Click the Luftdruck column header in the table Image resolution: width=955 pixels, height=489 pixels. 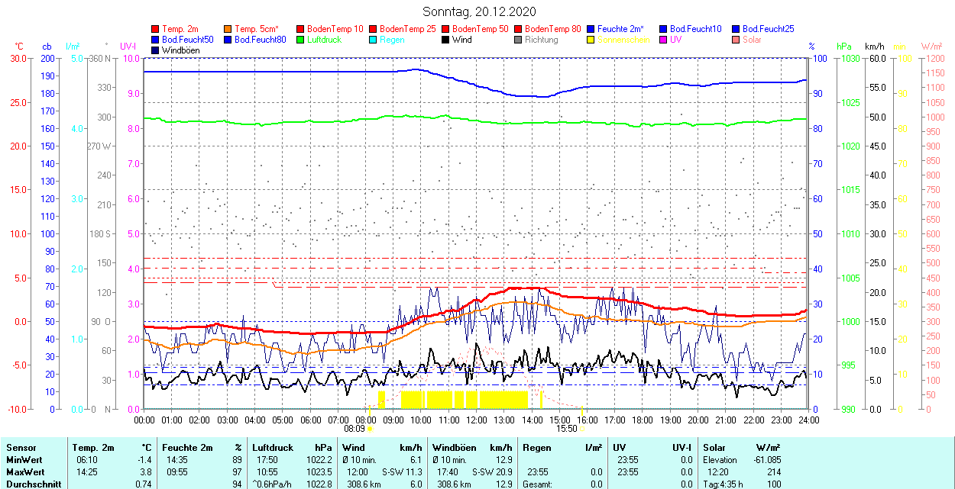tap(273, 448)
